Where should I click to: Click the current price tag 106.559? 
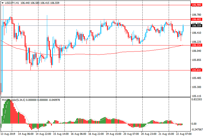pos(196,25)
